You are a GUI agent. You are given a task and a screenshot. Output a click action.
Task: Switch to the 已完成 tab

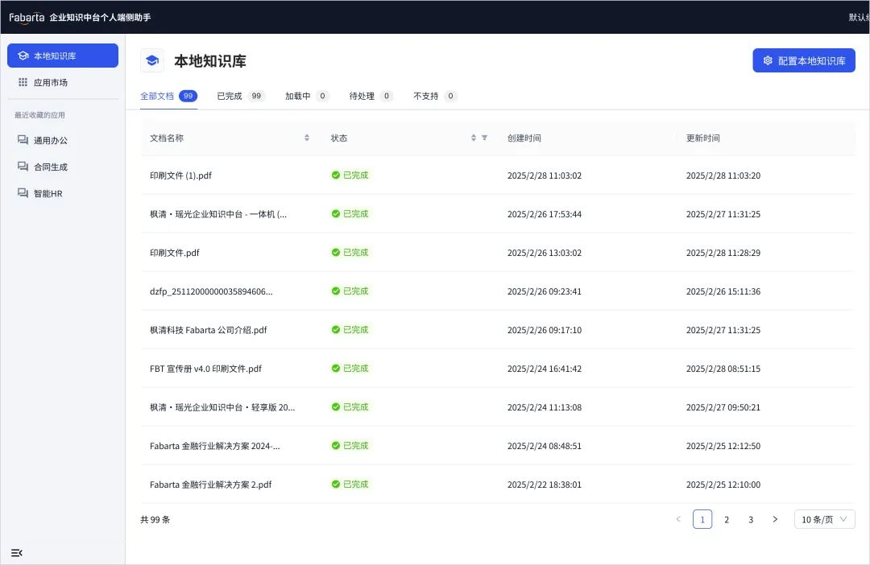point(241,96)
